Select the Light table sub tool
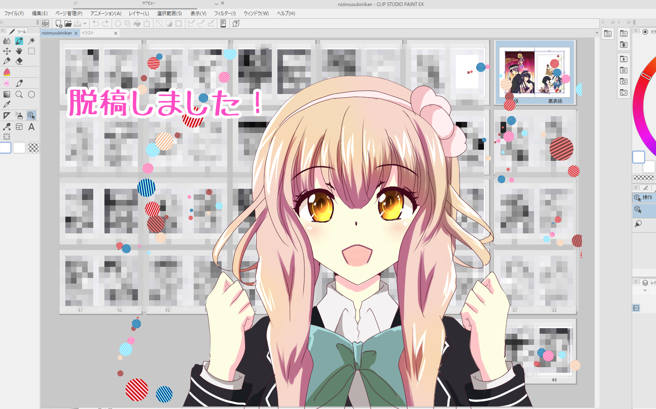 tap(637, 223)
